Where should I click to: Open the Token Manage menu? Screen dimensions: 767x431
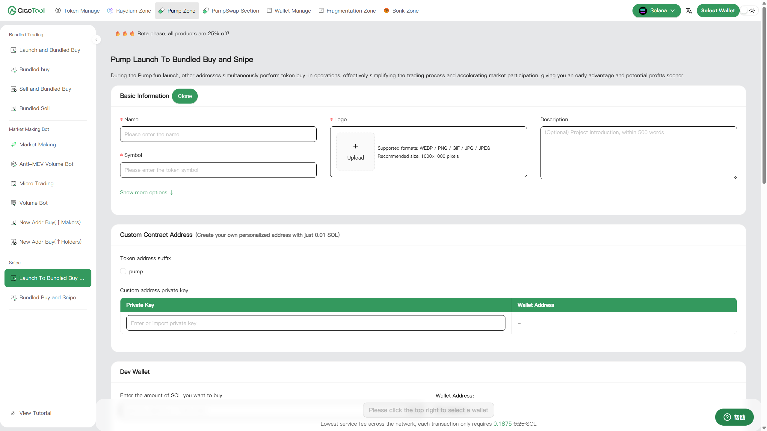click(78, 10)
